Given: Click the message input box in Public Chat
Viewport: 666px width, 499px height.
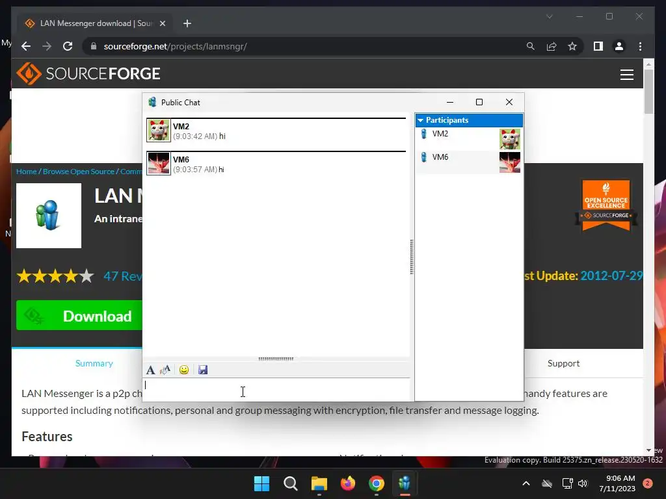Looking at the screenshot, I should coord(276,390).
